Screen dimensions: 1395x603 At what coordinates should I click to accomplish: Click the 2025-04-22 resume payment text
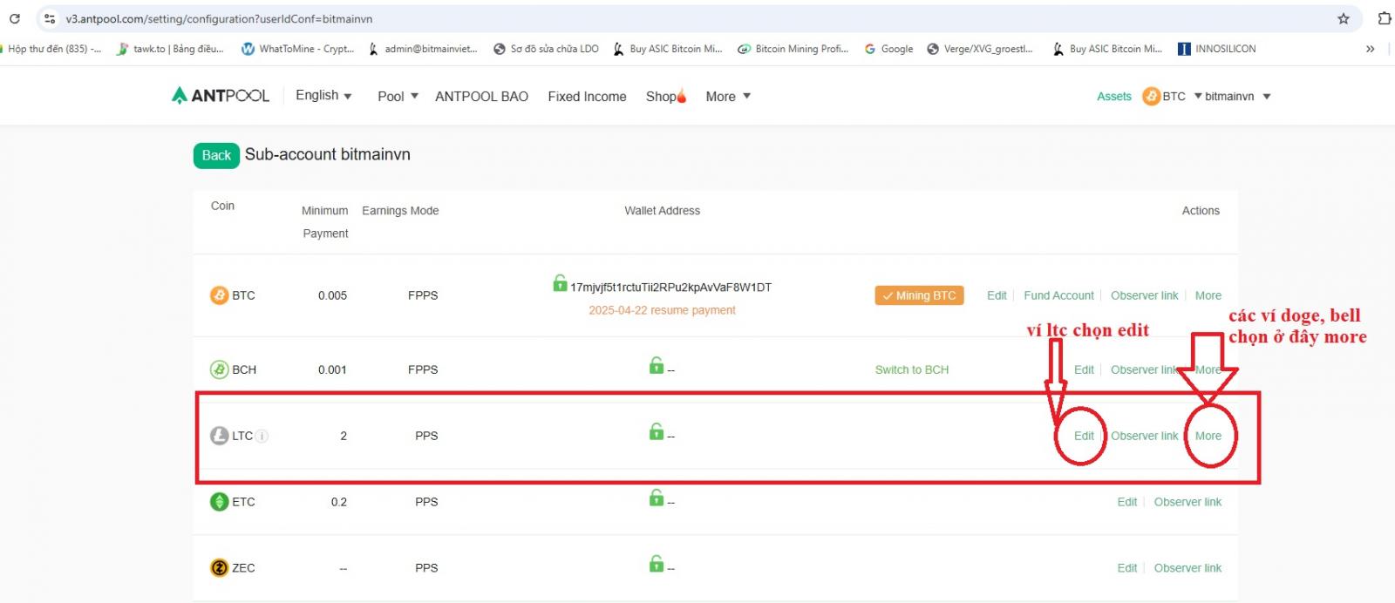[x=662, y=310]
